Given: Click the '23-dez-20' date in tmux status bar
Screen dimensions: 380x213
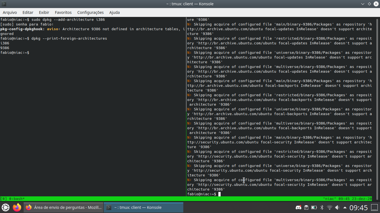Looking at the screenshot, I should point(362,199).
